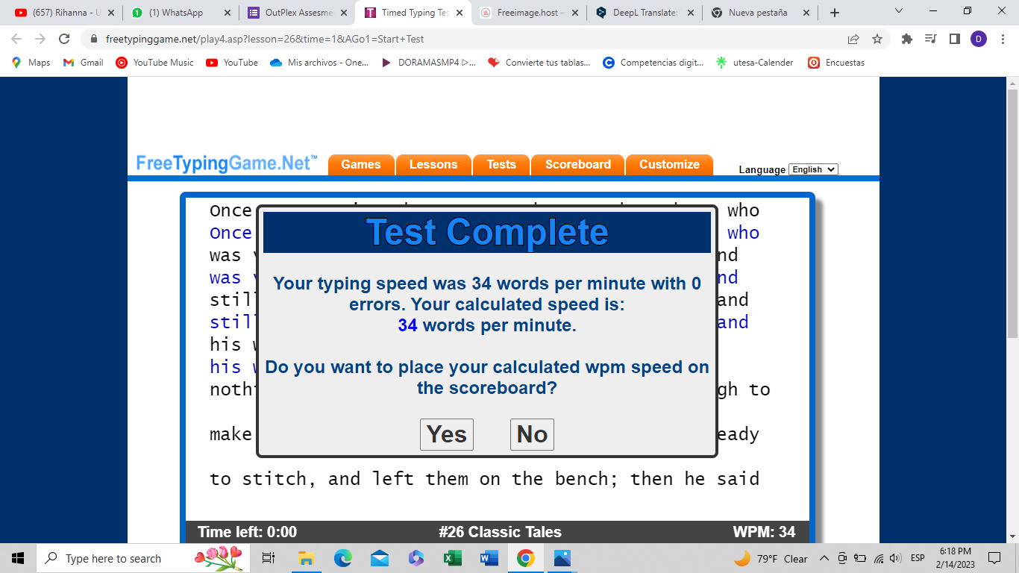Go to the Scoreboard tab
The height and width of the screenshot is (573, 1019).
tap(578, 165)
